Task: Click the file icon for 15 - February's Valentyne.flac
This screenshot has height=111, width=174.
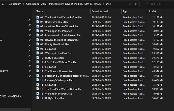Action: (38, 80)
